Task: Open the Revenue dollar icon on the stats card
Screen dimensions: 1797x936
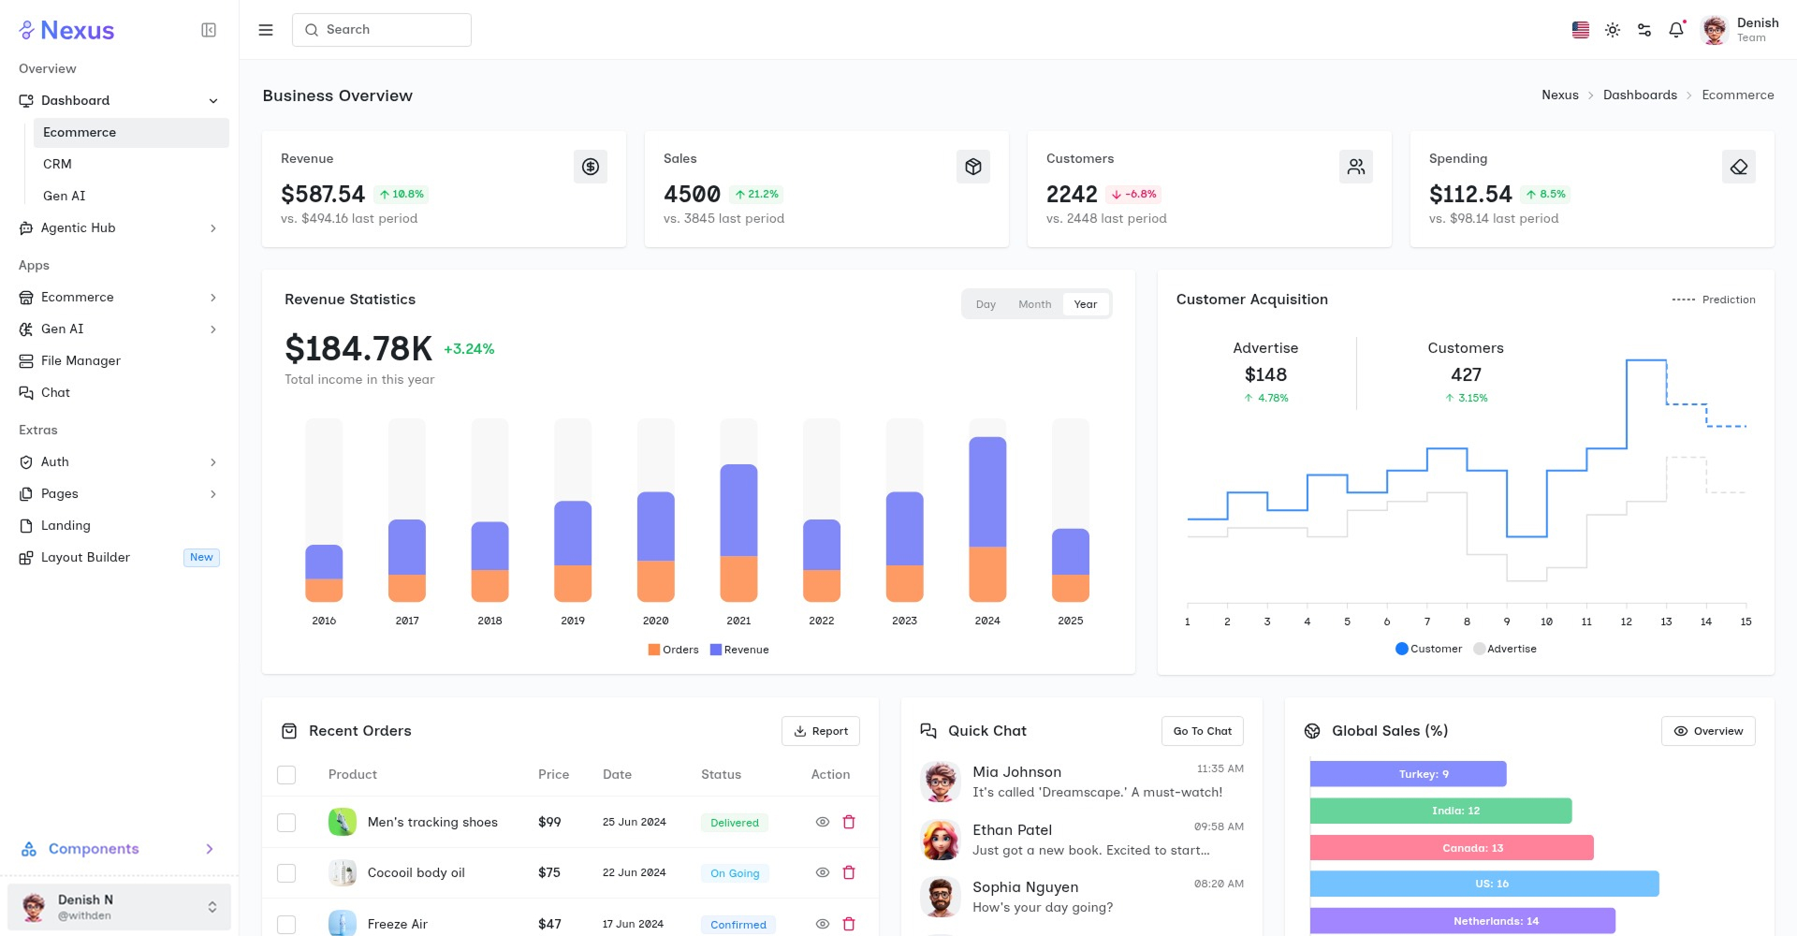Action: 591,167
